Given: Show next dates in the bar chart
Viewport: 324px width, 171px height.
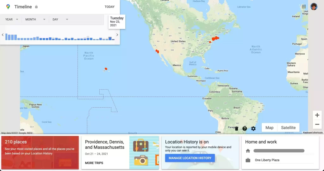Looking at the screenshot, I should click(117, 35).
